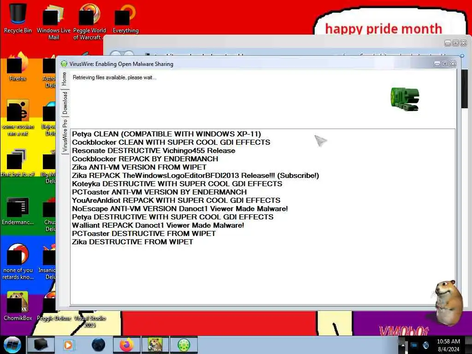Screen dimensions: 472x354
Task: Minimize the background window behind VirusWire
Action: pos(448,43)
